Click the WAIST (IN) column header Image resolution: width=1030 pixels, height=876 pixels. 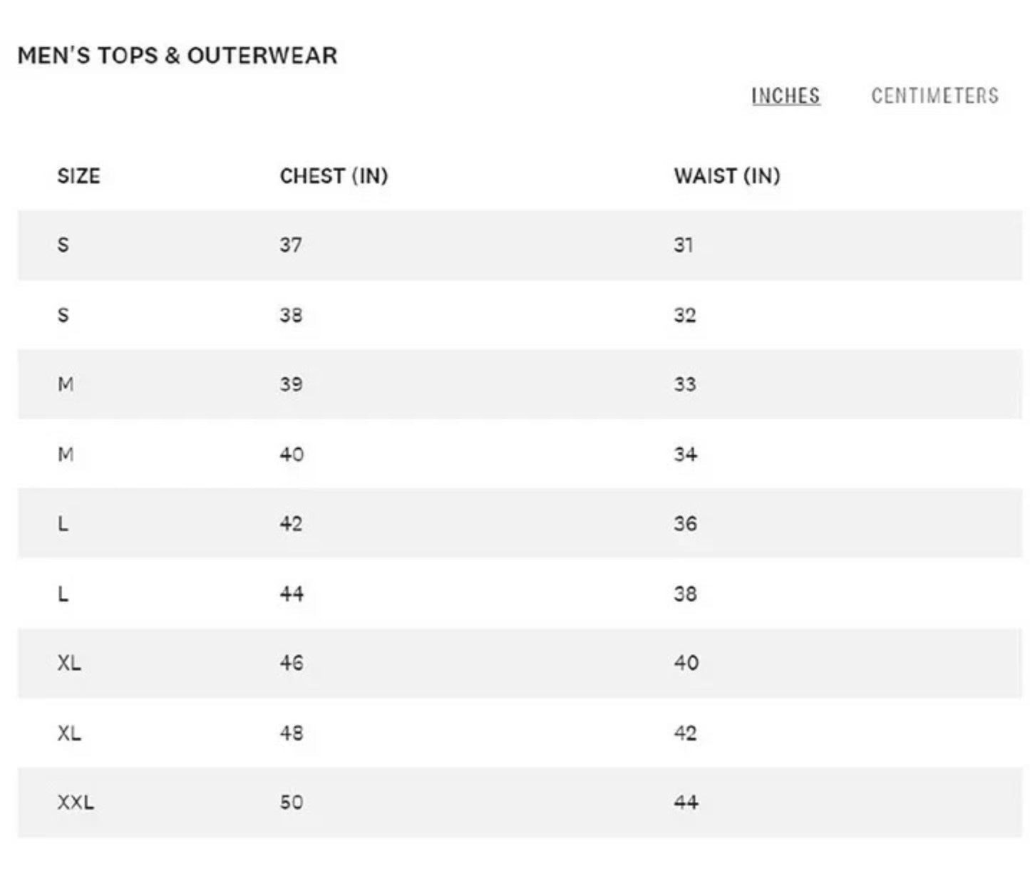pyautogui.click(x=727, y=176)
